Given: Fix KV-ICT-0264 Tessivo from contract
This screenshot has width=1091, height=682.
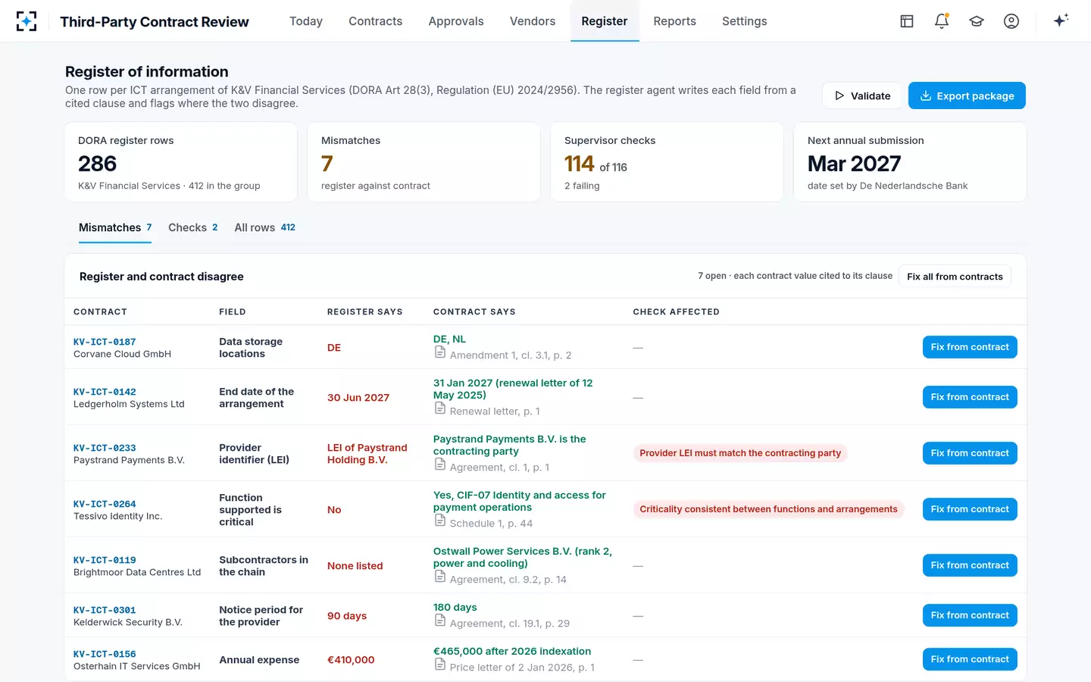Looking at the screenshot, I should [x=970, y=509].
